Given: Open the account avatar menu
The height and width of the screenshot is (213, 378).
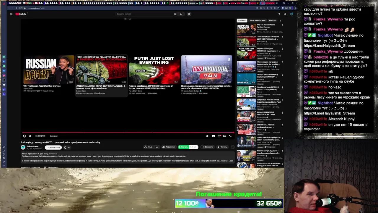Looking at the screenshot, I should [291, 14].
